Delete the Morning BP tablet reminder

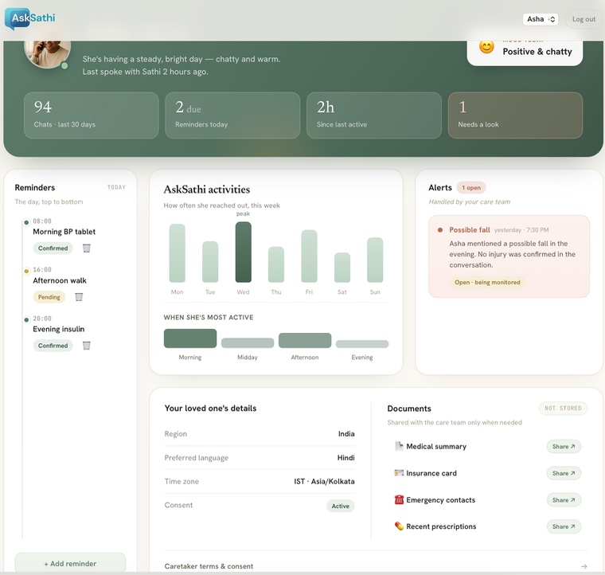[87, 248]
